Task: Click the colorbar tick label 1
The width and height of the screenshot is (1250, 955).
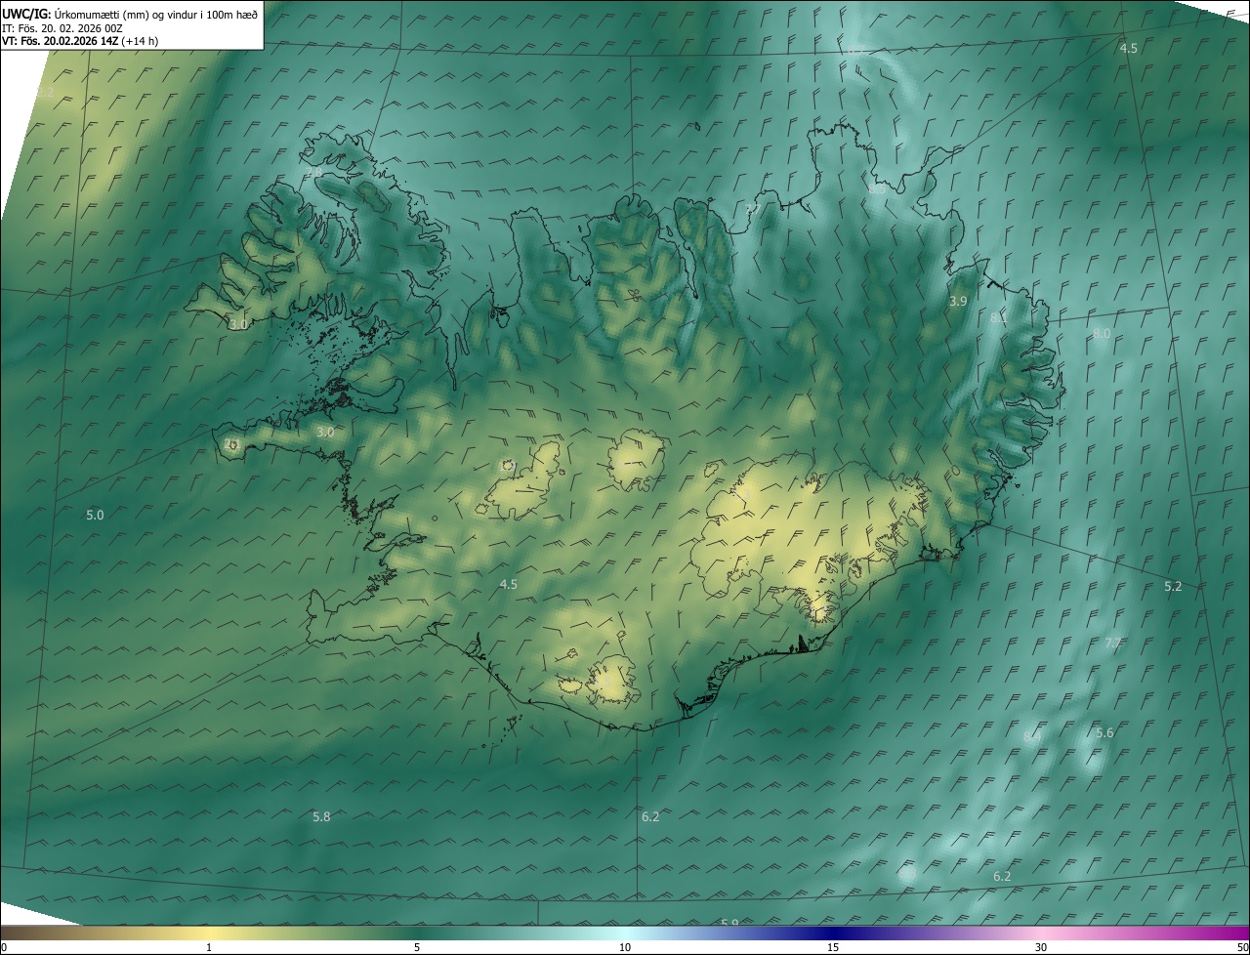Action: tap(209, 947)
